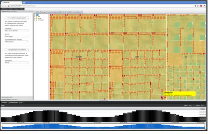The width and height of the screenshot is (208, 134).
Task: Click the Treemap Timestamp Snapshot button
Action: (17, 18)
